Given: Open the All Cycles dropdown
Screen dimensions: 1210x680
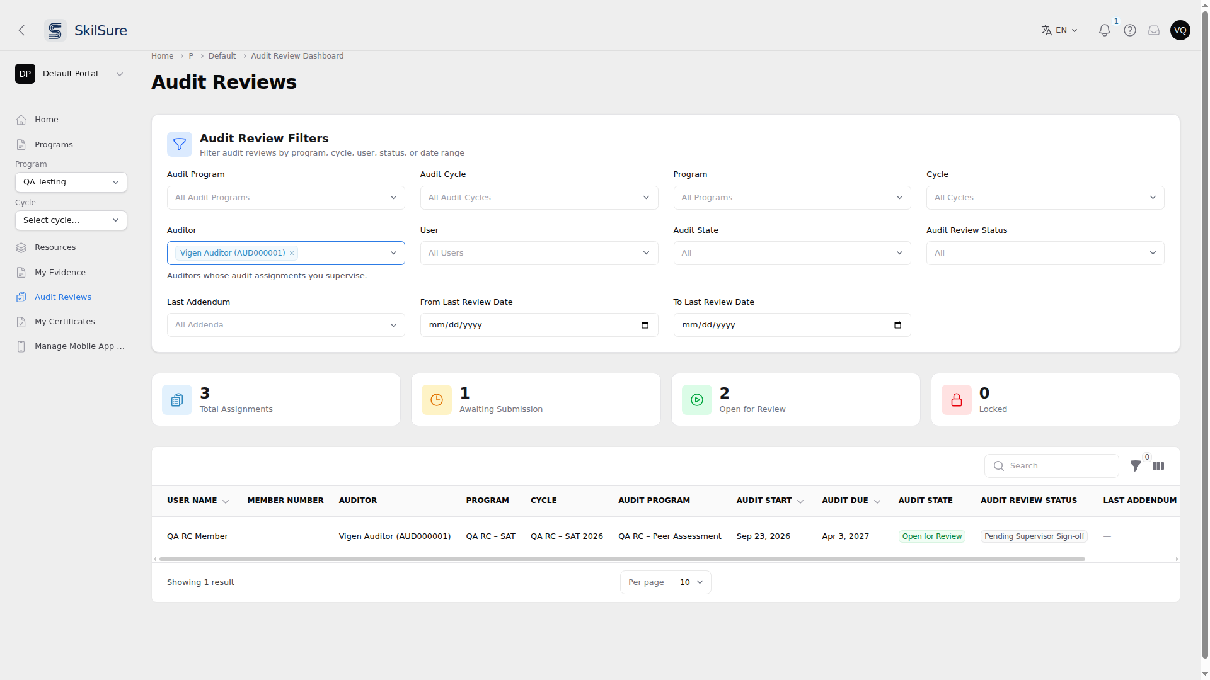Looking at the screenshot, I should pyautogui.click(x=1046, y=198).
